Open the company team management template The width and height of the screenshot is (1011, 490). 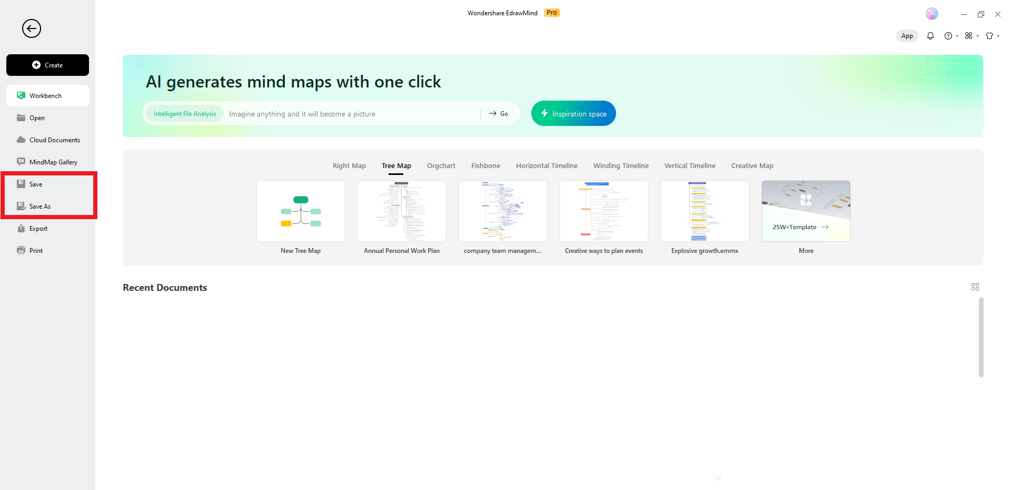coord(503,211)
